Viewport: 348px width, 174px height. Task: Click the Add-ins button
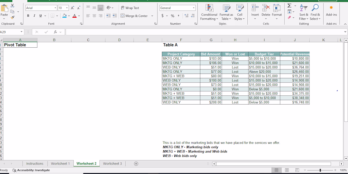click(x=331, y=11)
